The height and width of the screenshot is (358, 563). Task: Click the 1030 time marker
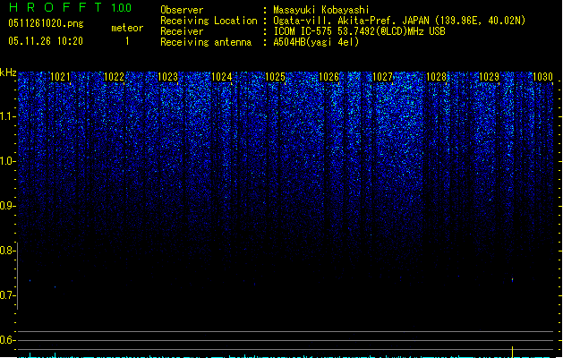542,77
